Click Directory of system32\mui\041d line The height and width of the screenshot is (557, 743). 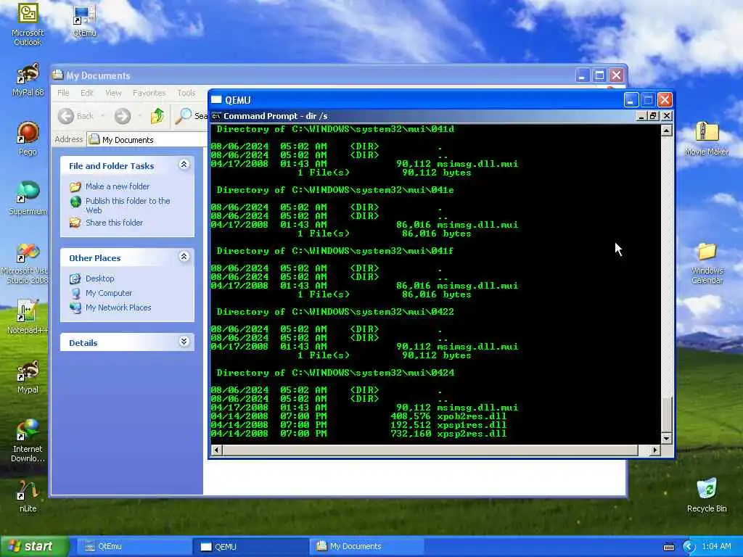coord(335,129)
